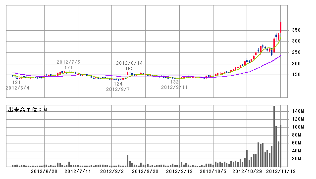Viewport: 316px width, 179px height.
Task: Click the 350 price axis label
Action: click(x=296, y=30)
